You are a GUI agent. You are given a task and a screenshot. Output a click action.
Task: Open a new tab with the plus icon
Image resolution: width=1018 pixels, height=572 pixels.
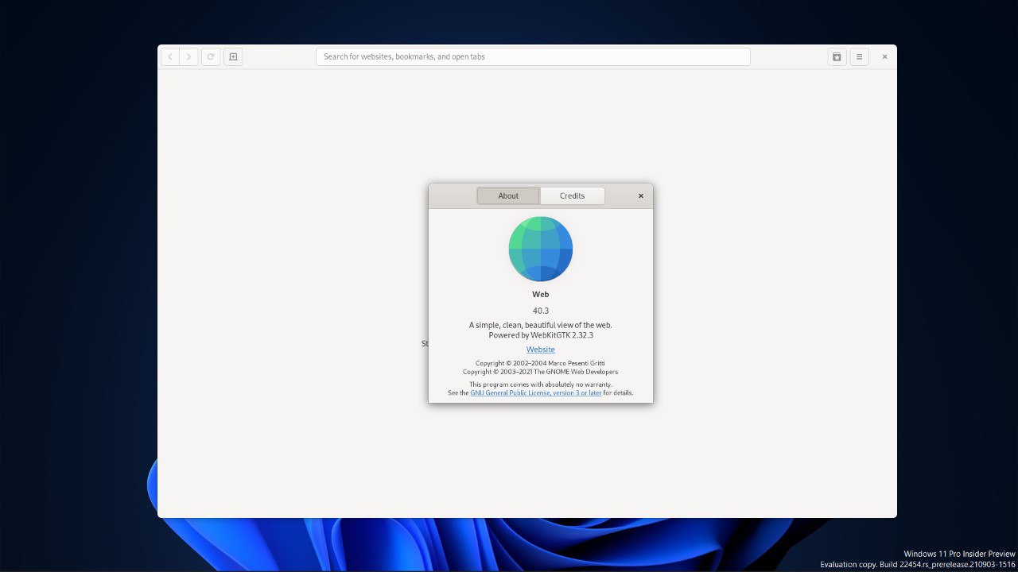coord(233,56)
